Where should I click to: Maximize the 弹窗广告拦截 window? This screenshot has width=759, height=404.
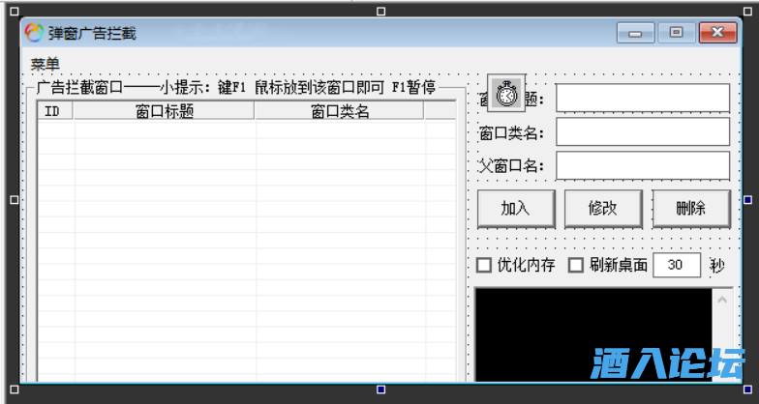point(677,33)
